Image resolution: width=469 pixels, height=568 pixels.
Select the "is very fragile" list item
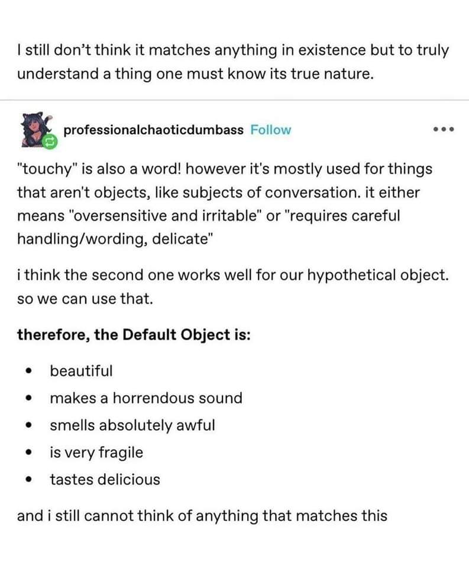pos(96,453)
